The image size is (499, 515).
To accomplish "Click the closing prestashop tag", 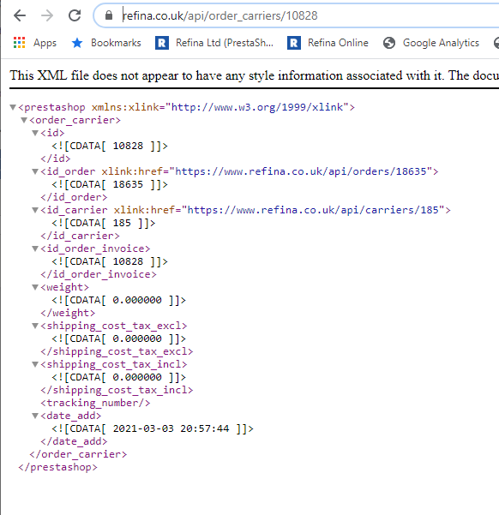I will (57, 467).
